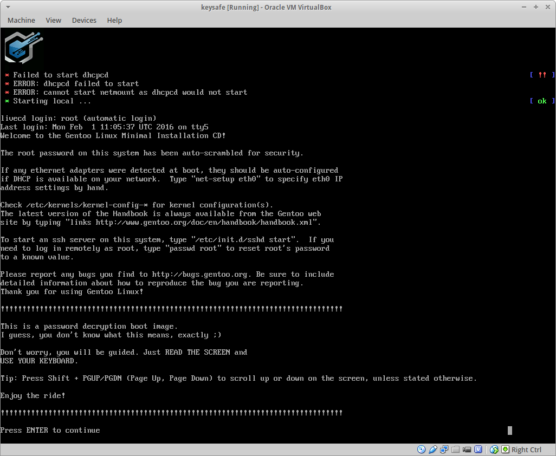Screen dimensions: 556x456
Task: Click the http://bugs.gentoo.org text
Action: tap(199, 274)
